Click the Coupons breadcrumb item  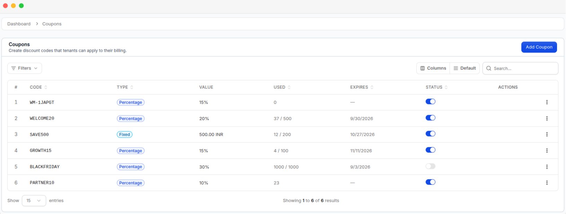coord(52,24)
